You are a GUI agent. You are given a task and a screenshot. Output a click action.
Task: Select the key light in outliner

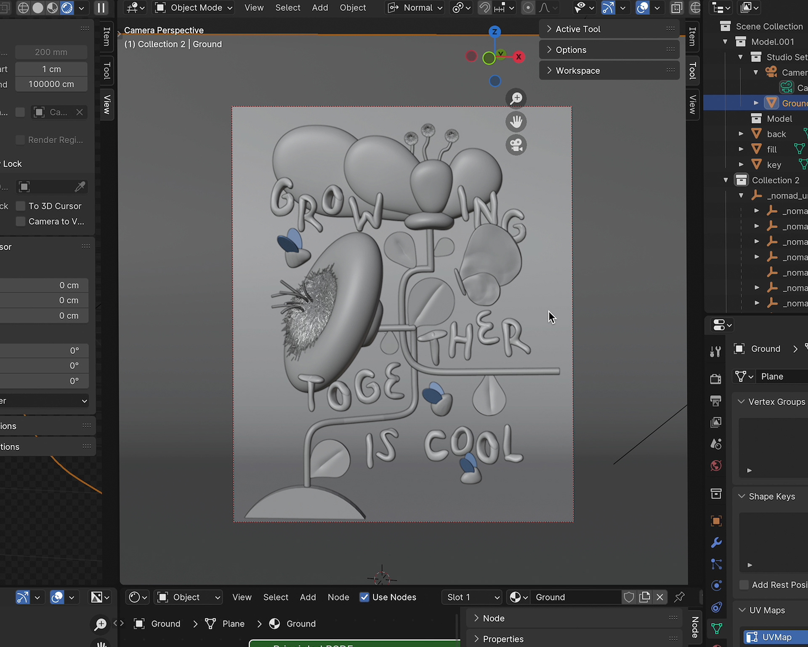tap(773, 165)
